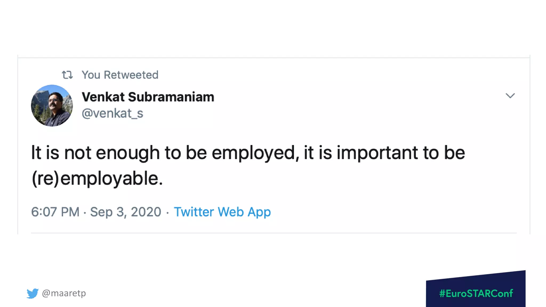Open the @venkat_s handle
Viewport: 546px width, 307px height.
tap(113, 113)
